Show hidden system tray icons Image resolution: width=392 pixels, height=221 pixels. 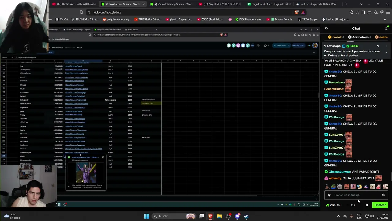click(x=338, y=216)
